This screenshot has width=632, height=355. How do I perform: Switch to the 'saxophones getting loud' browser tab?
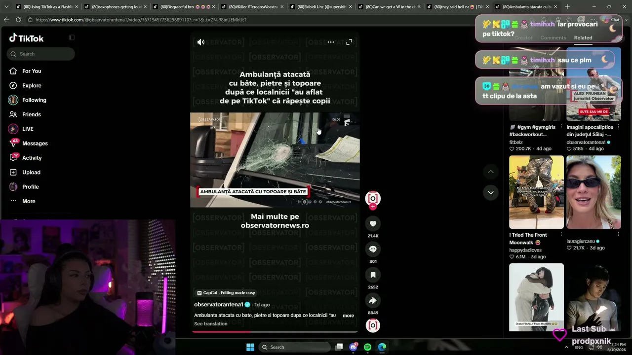(116, 7)
